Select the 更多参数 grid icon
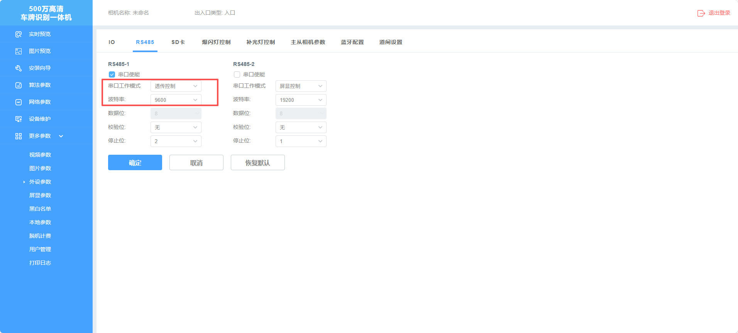 [x=19, y=136]
